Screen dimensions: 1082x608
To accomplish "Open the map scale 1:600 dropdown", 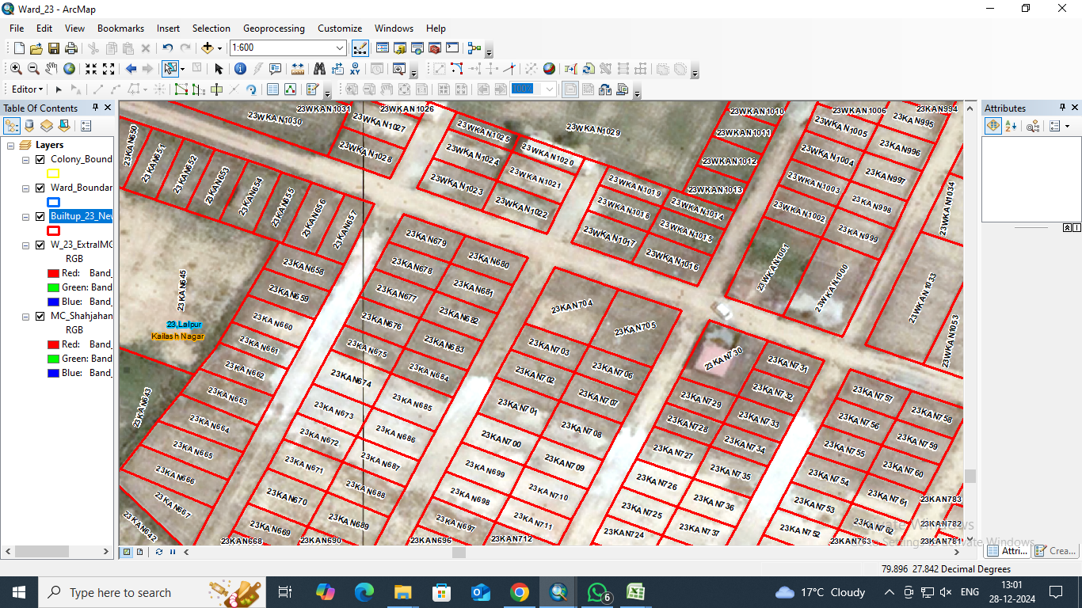I will tap(340, 48).
